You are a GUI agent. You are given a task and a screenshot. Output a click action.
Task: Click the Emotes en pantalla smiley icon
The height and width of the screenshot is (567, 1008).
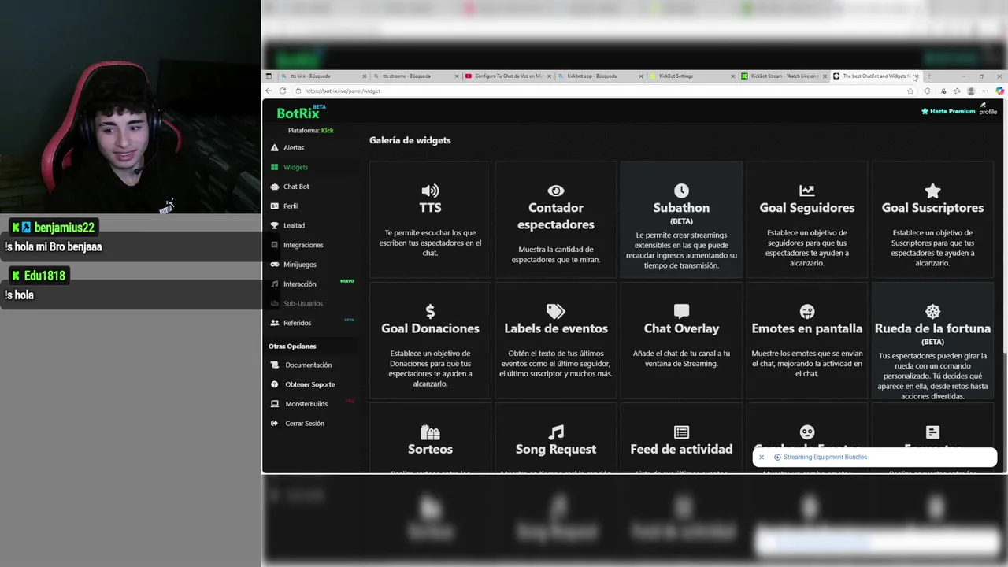coord(807,312)
